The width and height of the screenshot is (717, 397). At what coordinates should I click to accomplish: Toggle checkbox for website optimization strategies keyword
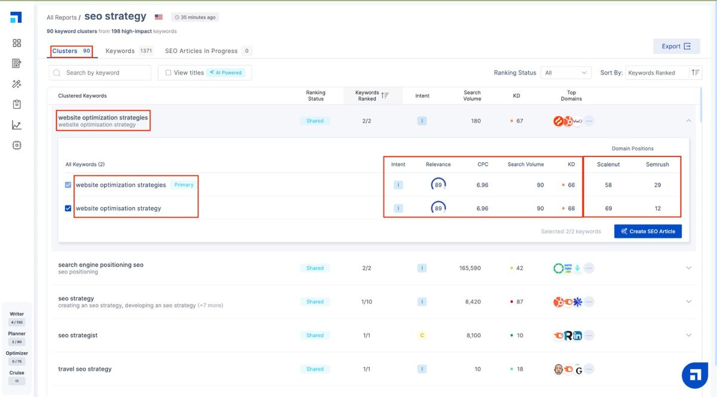(x=68, y=185)
